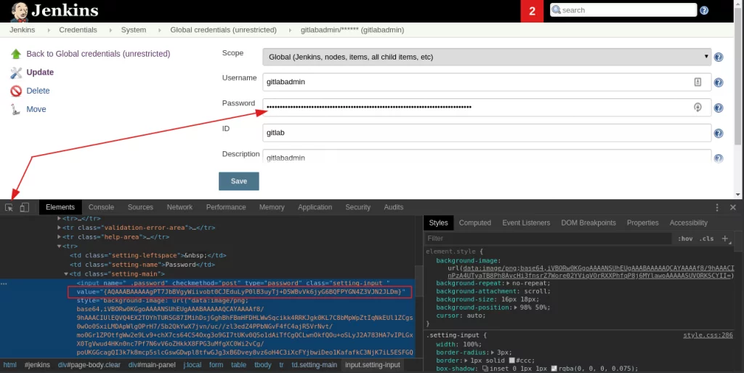The image size is (744, 373).
Task: Open DevTools three-dot menu
Action: click(x=717, y=207)
